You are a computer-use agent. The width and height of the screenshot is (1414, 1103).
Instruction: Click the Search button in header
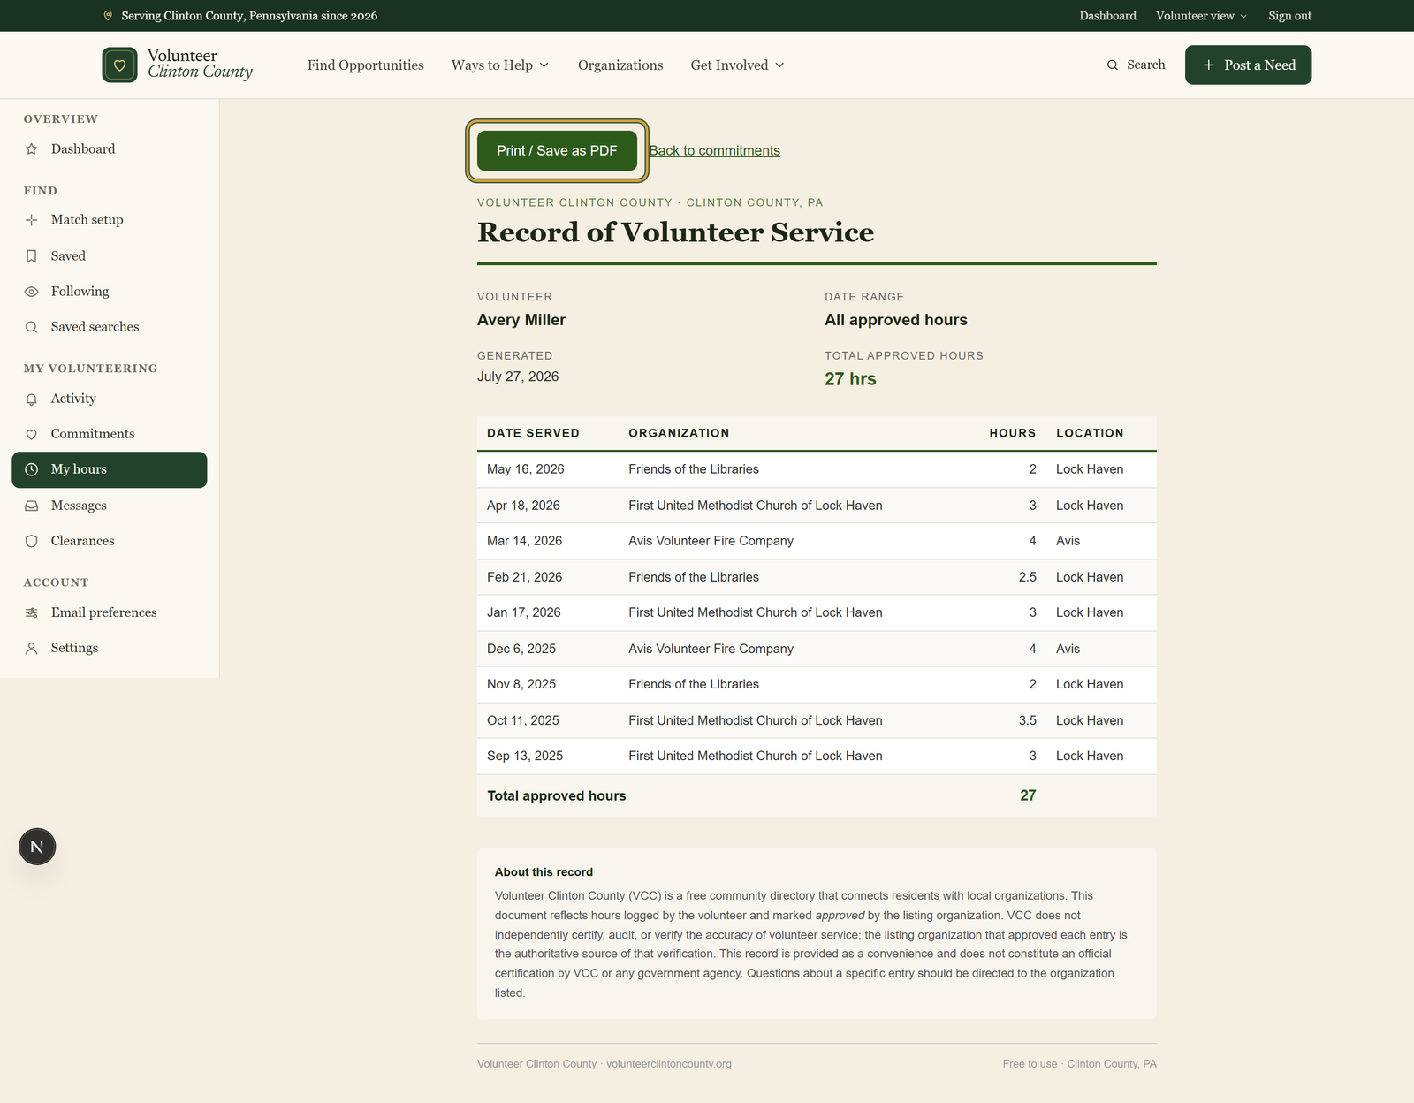pos(1136,65)
